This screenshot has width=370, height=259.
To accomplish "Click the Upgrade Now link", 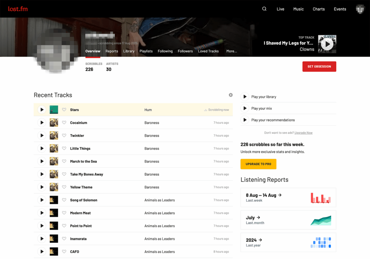I will (303, 132).
